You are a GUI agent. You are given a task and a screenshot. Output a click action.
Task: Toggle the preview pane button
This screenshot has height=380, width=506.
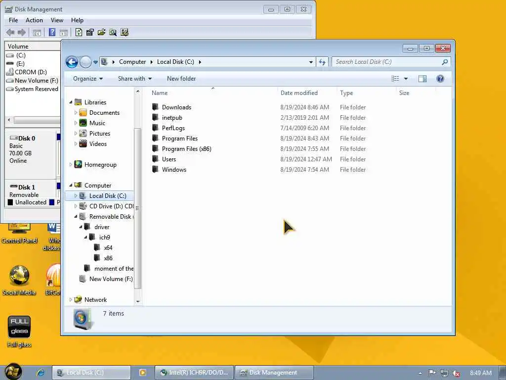[x=422, y=79]
